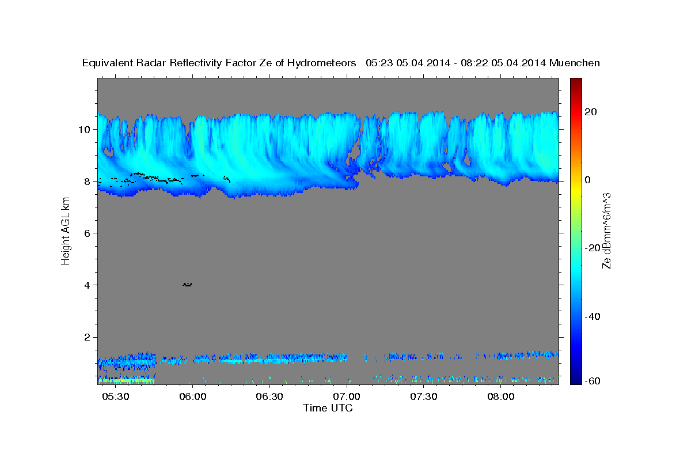This screenshot has height=461, width=691.
Task: Click the colorbar label 20
Action: [x=592, y=112]
